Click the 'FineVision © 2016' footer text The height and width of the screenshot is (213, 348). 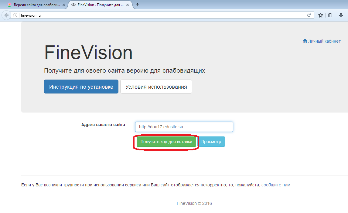(x=194, y=203)
